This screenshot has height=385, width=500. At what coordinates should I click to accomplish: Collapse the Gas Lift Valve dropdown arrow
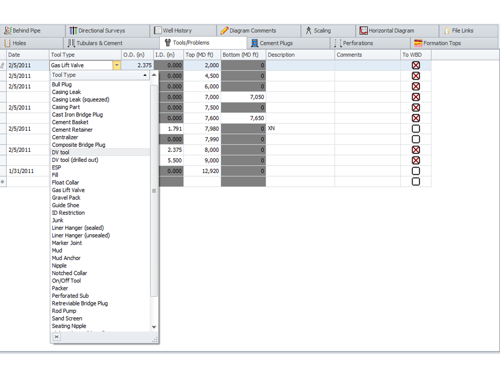click(x=117, y=66)
